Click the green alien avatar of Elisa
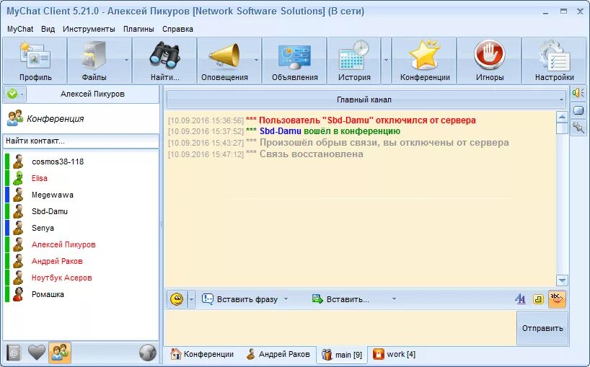The image size is (590, 367). click(18, 178)
